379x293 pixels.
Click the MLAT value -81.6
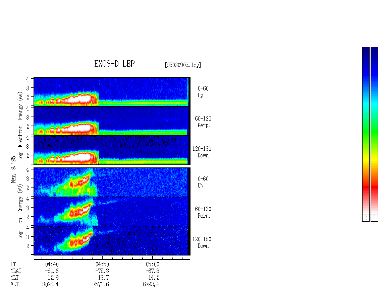[x=52, y=271]
